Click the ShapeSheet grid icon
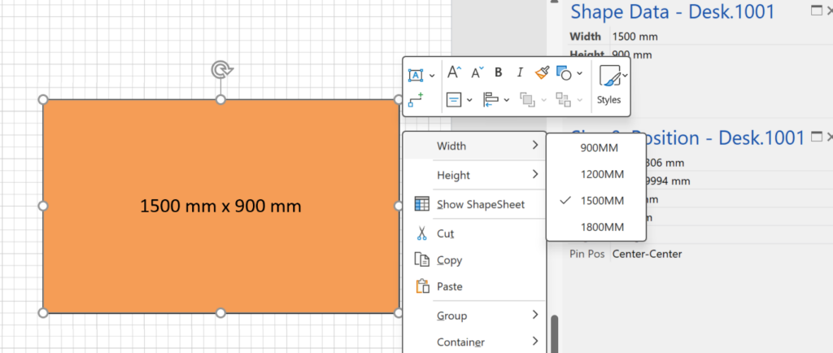The width and height of the screenshot is (833, 353). coord(422,204)
